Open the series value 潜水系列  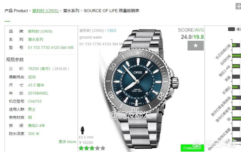pyautogui.click(x=35, y=39)
